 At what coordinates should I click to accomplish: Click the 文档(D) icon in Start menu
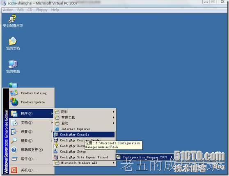(14, 123)
